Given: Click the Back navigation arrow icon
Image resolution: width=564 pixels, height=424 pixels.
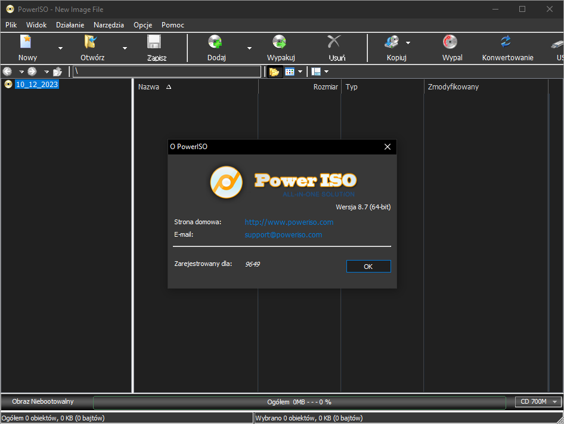Looking at the screenshot, I should click(7, 72).
